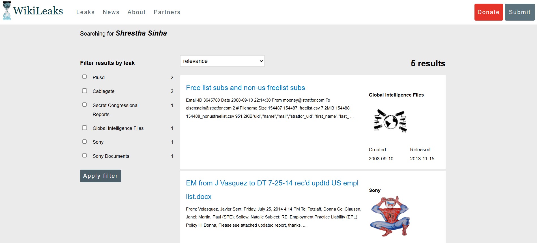Open the Leaks menu
The height and width of the screenshot is (243, 537).
tap(85, 12)
